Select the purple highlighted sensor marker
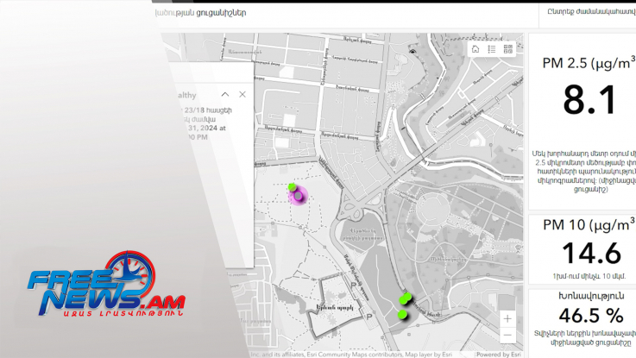Image resolution: width=636 pixels, height=358 pixels. 298,196
